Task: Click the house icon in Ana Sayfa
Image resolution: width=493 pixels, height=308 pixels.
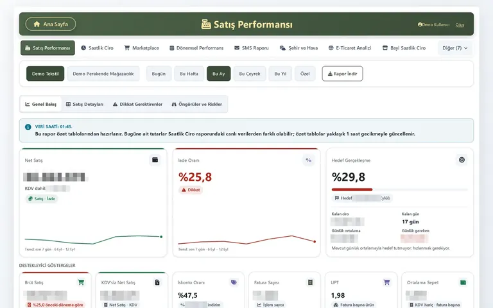Action: pyautogui.click(x=37, y=24)
